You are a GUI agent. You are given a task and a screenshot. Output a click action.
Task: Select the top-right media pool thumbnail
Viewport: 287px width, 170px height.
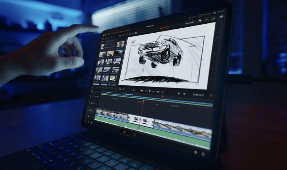coord(120,44)
